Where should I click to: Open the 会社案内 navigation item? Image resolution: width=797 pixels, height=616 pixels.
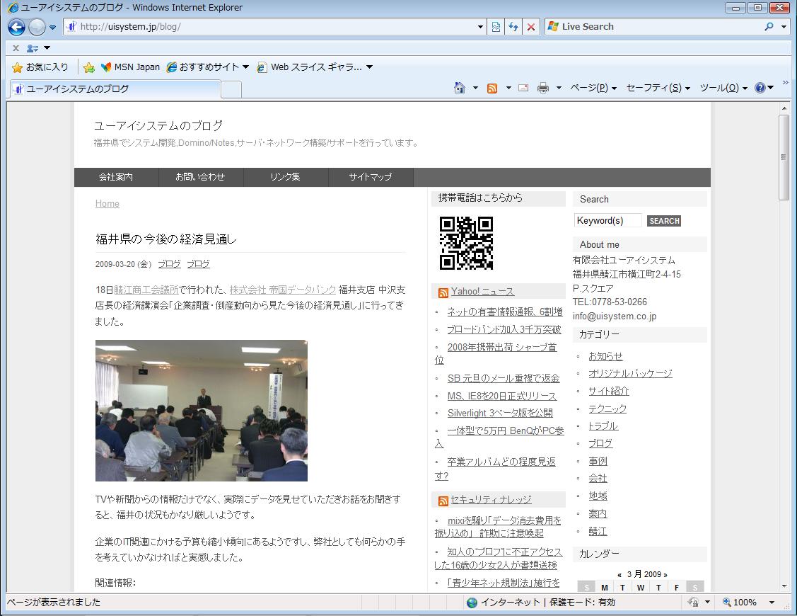(116, 177)
